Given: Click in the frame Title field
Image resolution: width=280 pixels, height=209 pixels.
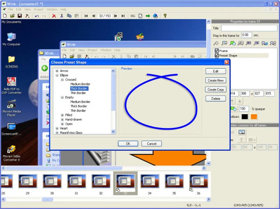Looking at the screenshot, I should [x=249, y=28].
